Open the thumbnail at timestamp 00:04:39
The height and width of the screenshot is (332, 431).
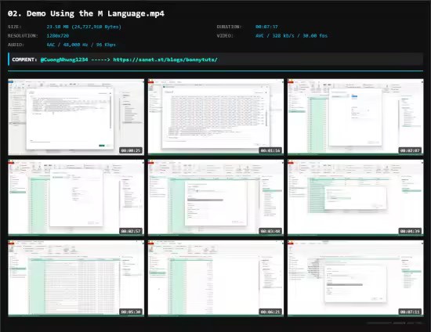(356, 198)
